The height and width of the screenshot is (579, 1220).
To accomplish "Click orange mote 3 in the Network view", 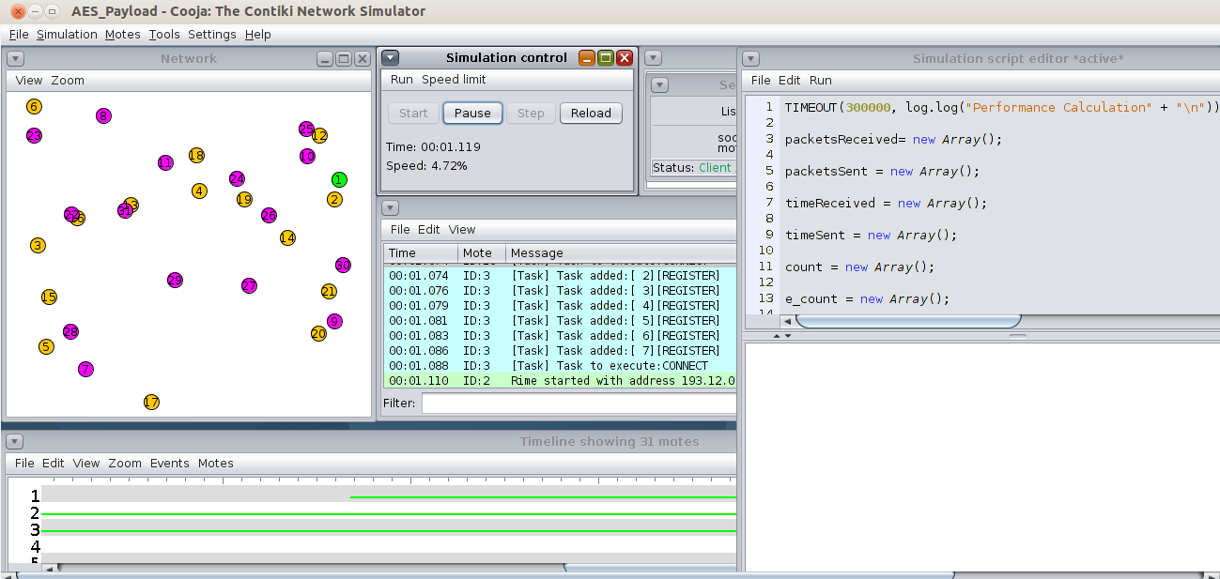I will point(38,245).
